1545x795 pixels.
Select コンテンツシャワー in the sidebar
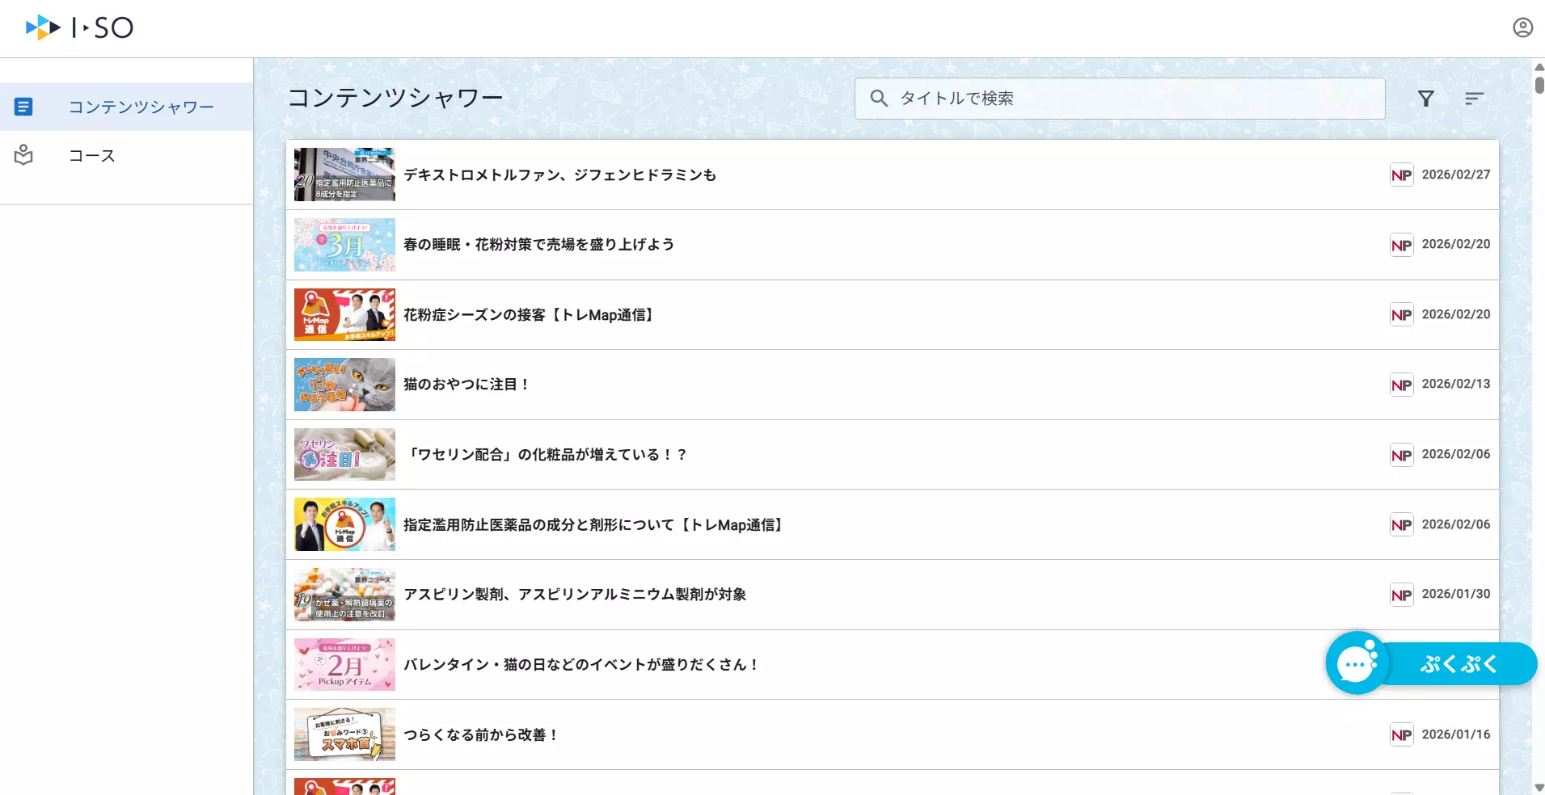click(141, 106)
